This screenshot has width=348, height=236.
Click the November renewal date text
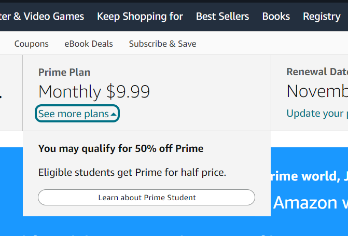click(x=316, y=92)
